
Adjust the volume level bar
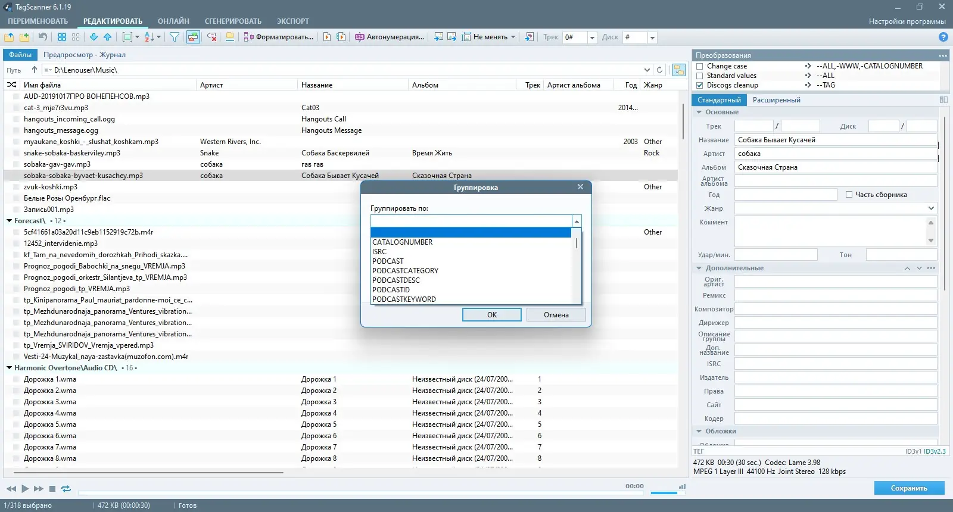coord(668,492)
